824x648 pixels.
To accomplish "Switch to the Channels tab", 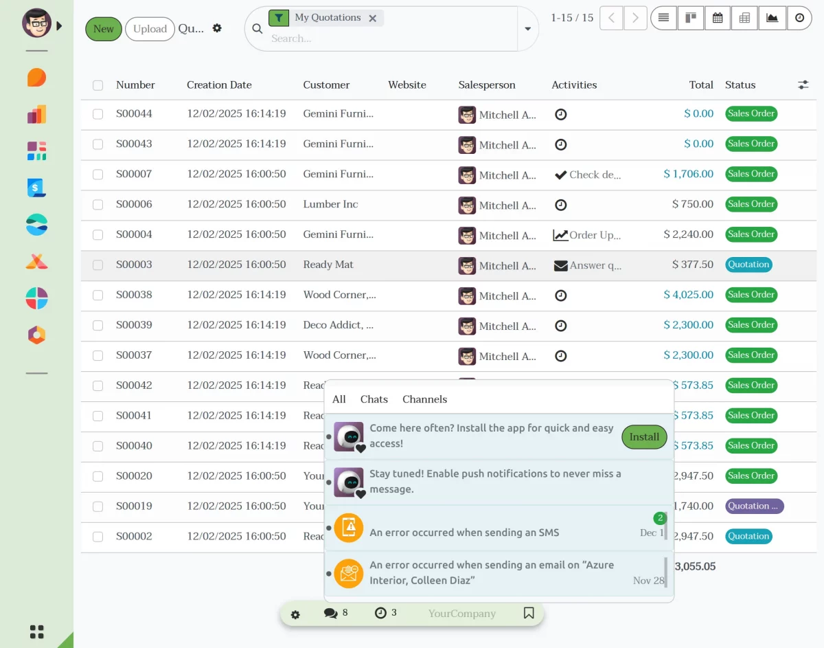I will [424, 399].
